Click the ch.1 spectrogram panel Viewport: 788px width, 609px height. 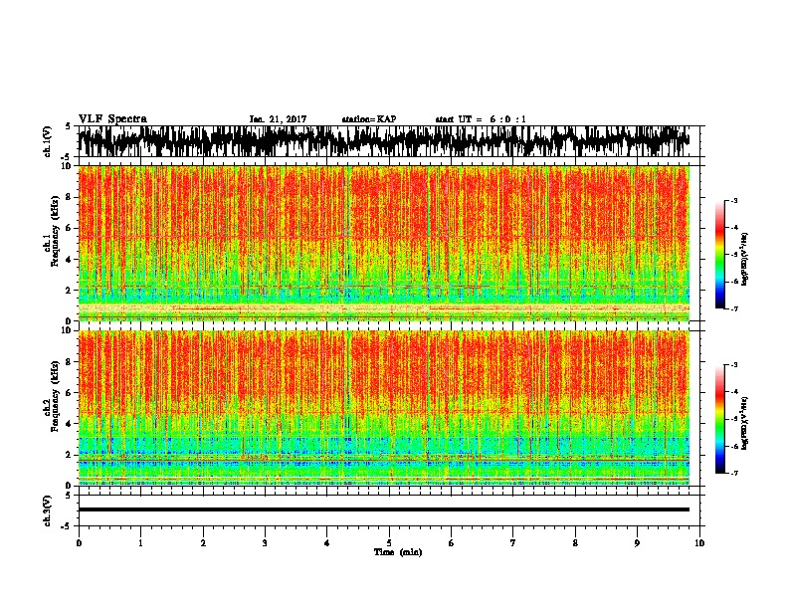click(384, 243)
